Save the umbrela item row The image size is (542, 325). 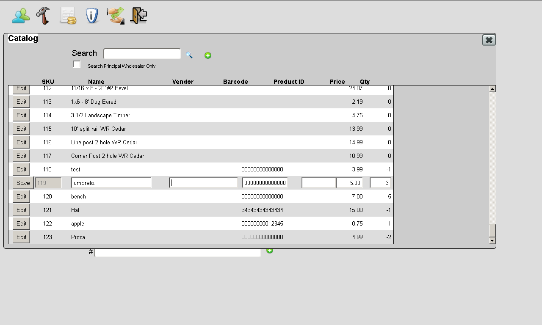[x=23, y=183]
